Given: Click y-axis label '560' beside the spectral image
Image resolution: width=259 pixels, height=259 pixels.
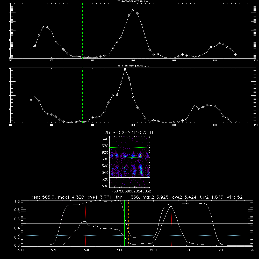Looking at the screenshot, I should point(105,166).
